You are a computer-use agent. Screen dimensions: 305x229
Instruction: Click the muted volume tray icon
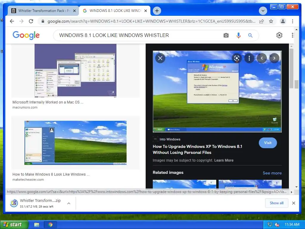[277, 225]
